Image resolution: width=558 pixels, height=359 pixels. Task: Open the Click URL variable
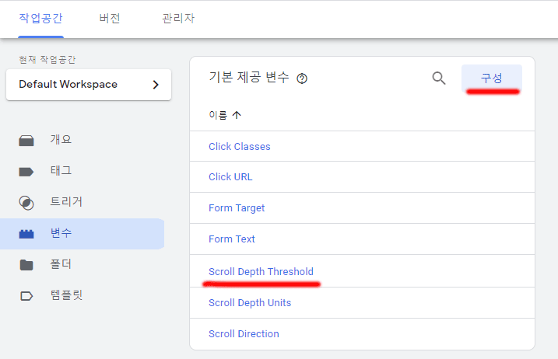coord(230,177)
